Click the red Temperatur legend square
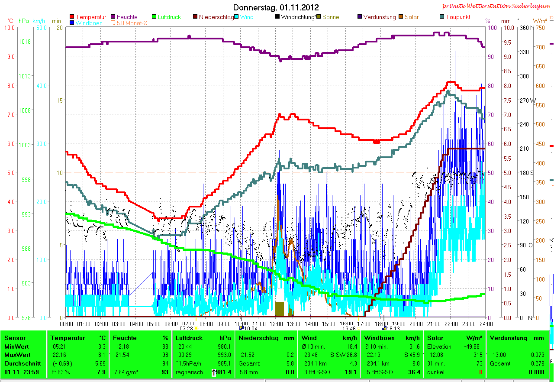 coord(72,17)
